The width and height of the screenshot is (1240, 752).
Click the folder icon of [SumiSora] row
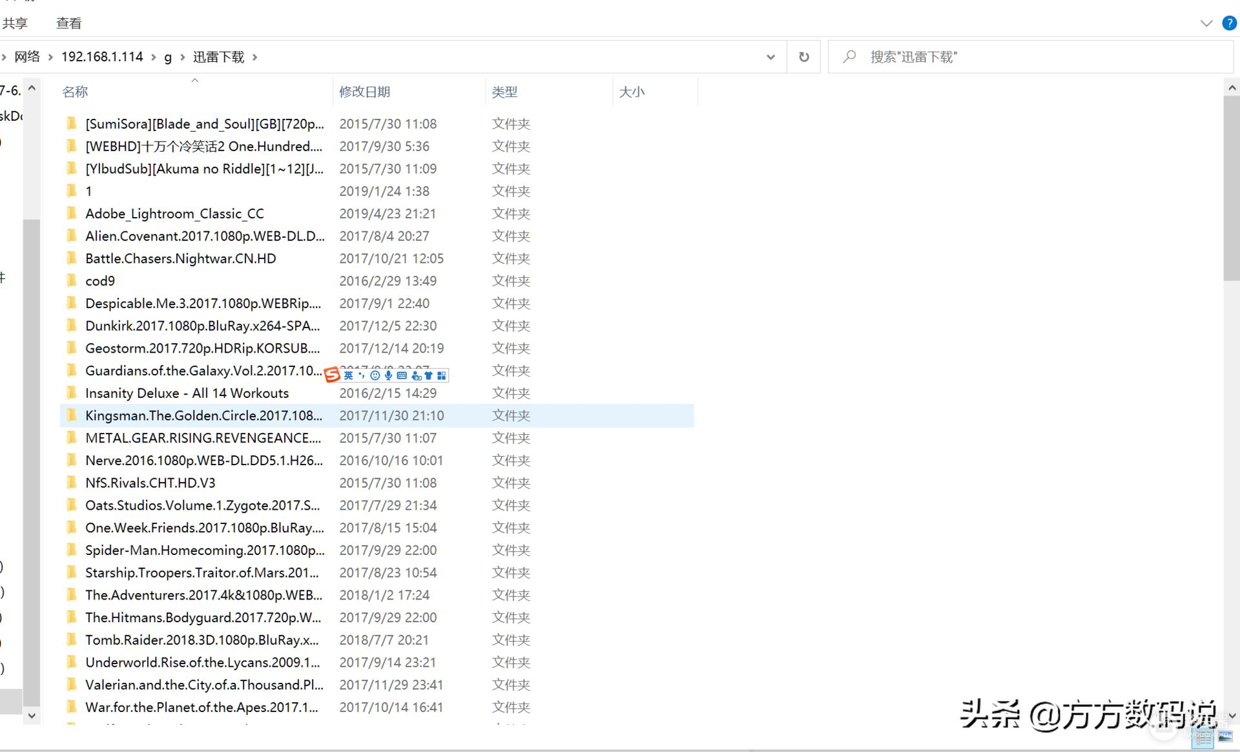(72, 123)
